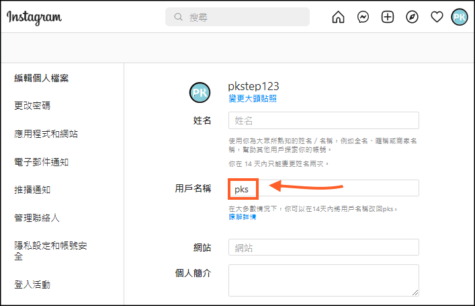Select 推播通知 in sidebar

[32, 190]
